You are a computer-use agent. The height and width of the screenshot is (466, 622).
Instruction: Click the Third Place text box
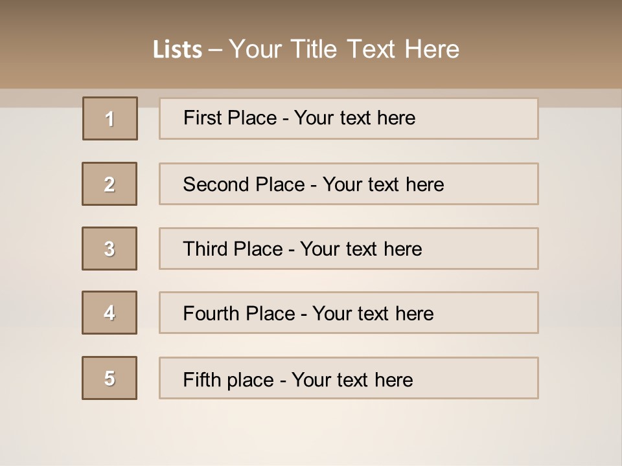(x=349, y=249)
